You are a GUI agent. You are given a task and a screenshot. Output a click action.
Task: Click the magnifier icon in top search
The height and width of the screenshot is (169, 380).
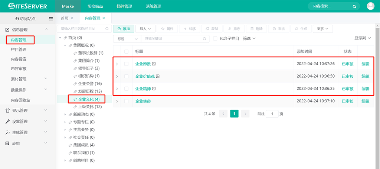tap(354, 6)
